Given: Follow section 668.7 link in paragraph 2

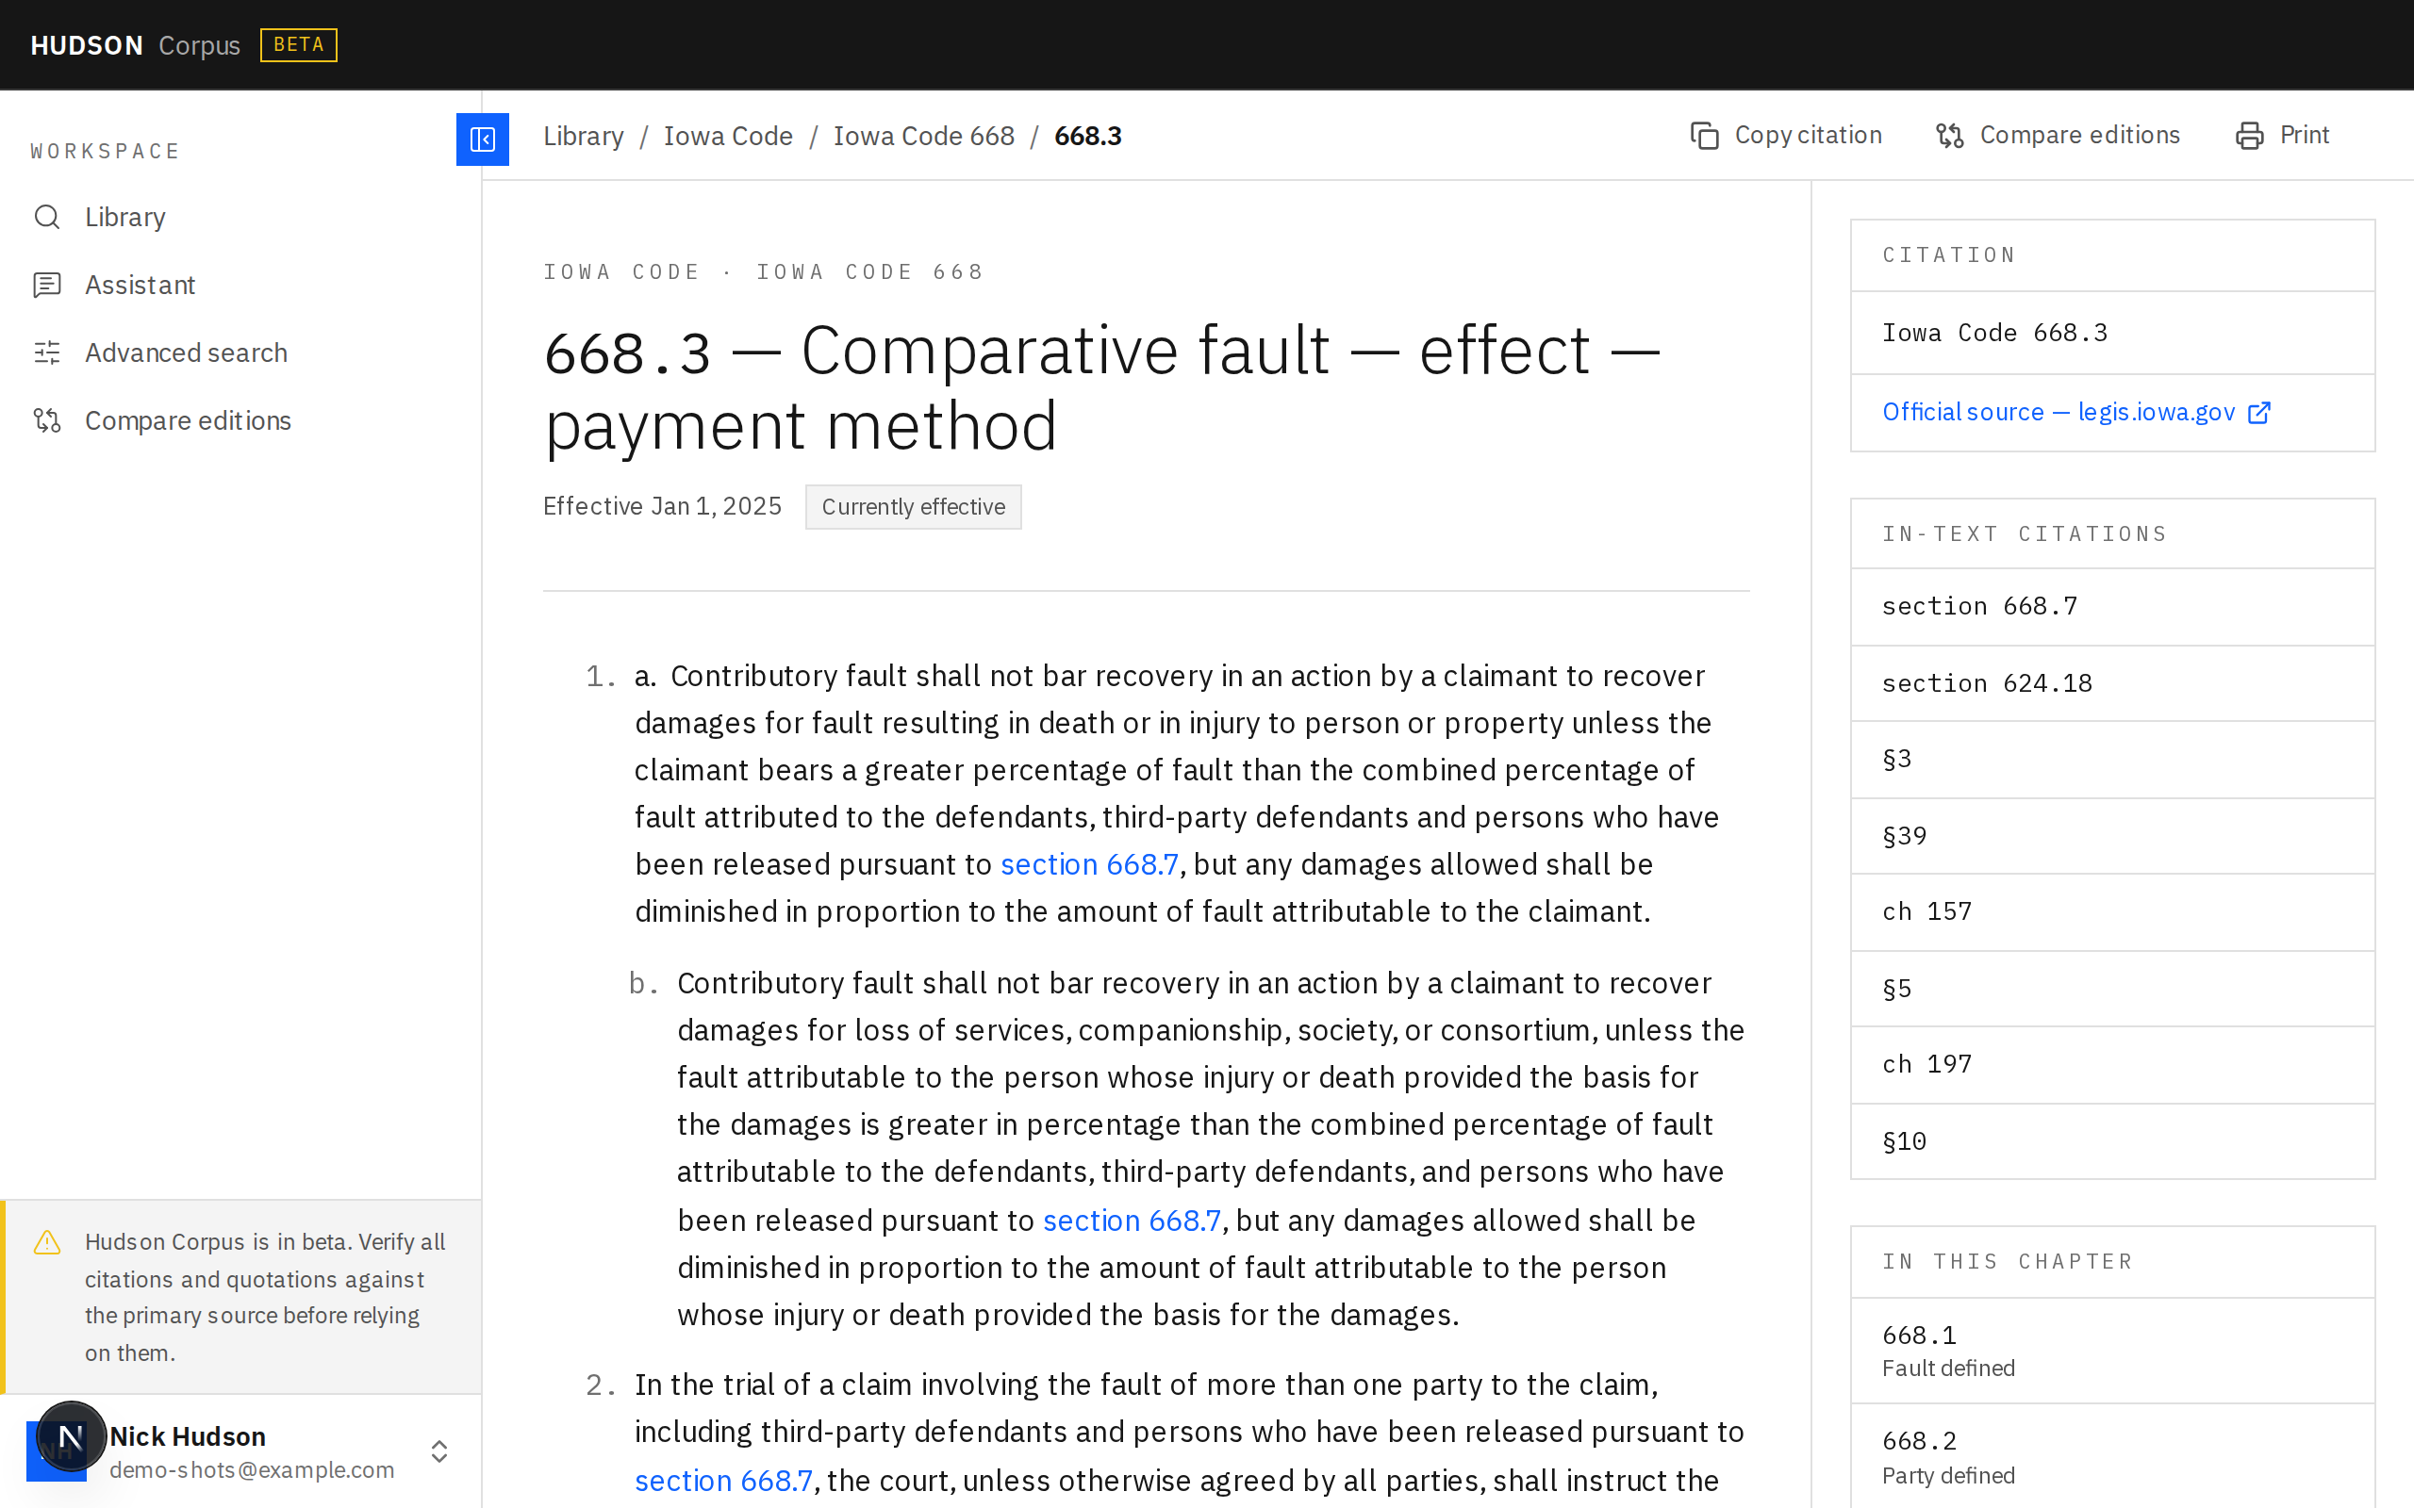Looking at the screenshot, I should coord(723,1480).
